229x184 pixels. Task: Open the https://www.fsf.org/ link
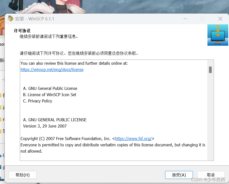(x=133, y=139)
